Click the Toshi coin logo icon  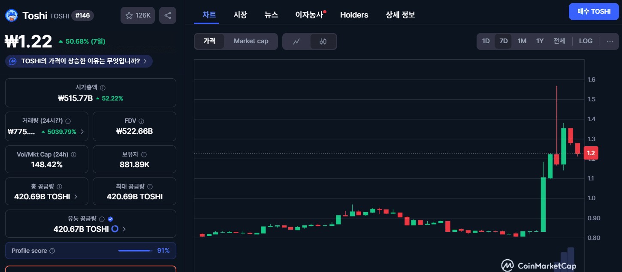(11, 15)
